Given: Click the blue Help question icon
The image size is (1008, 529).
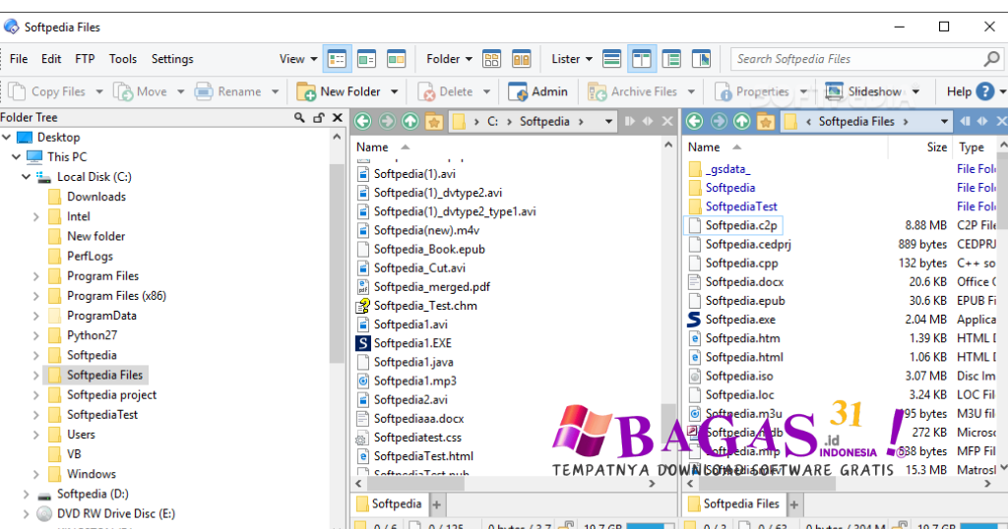Looking at the screenshot, I should pos(984,91).
